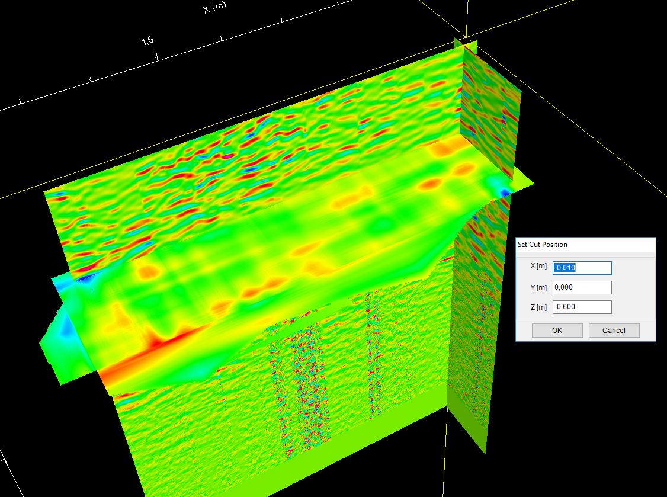667x497 pixels.
Task: Click the Z [m] label in the dialog
Action: tap(538, 307)
